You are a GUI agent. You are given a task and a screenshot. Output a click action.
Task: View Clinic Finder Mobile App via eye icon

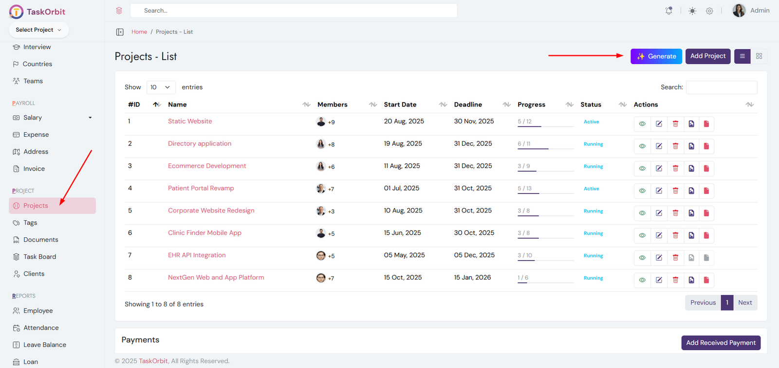pos(642,236)
